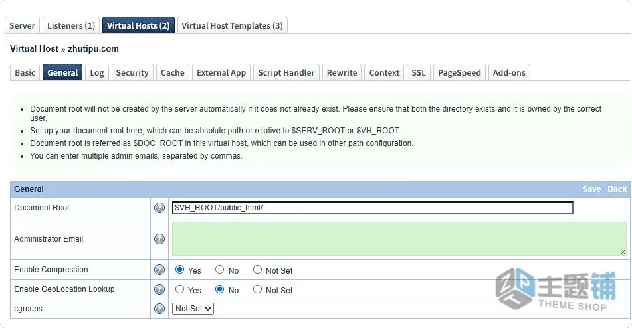Switch to the Script Handler sub-tab
Image resolution: width=632 pixels, height=328 pixels.
pos(286,72)
